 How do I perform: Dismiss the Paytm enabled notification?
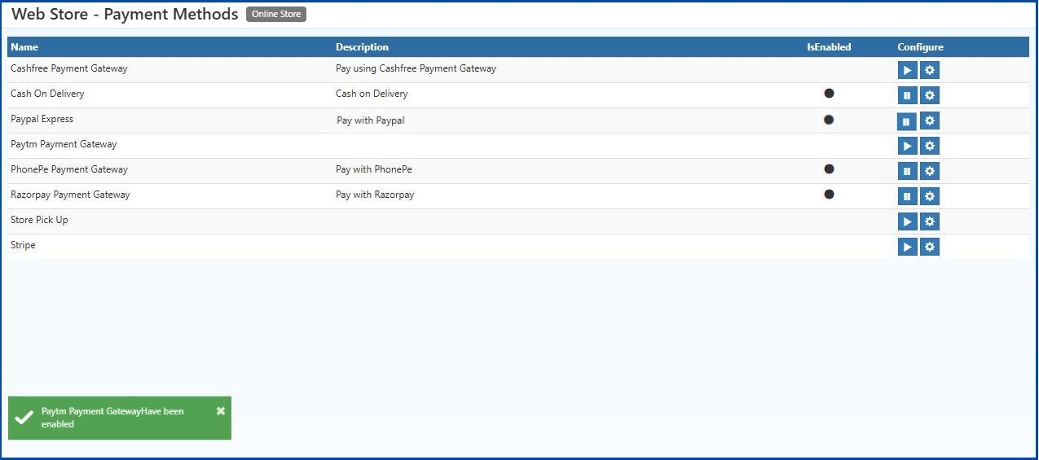click(x=221, y=411)
